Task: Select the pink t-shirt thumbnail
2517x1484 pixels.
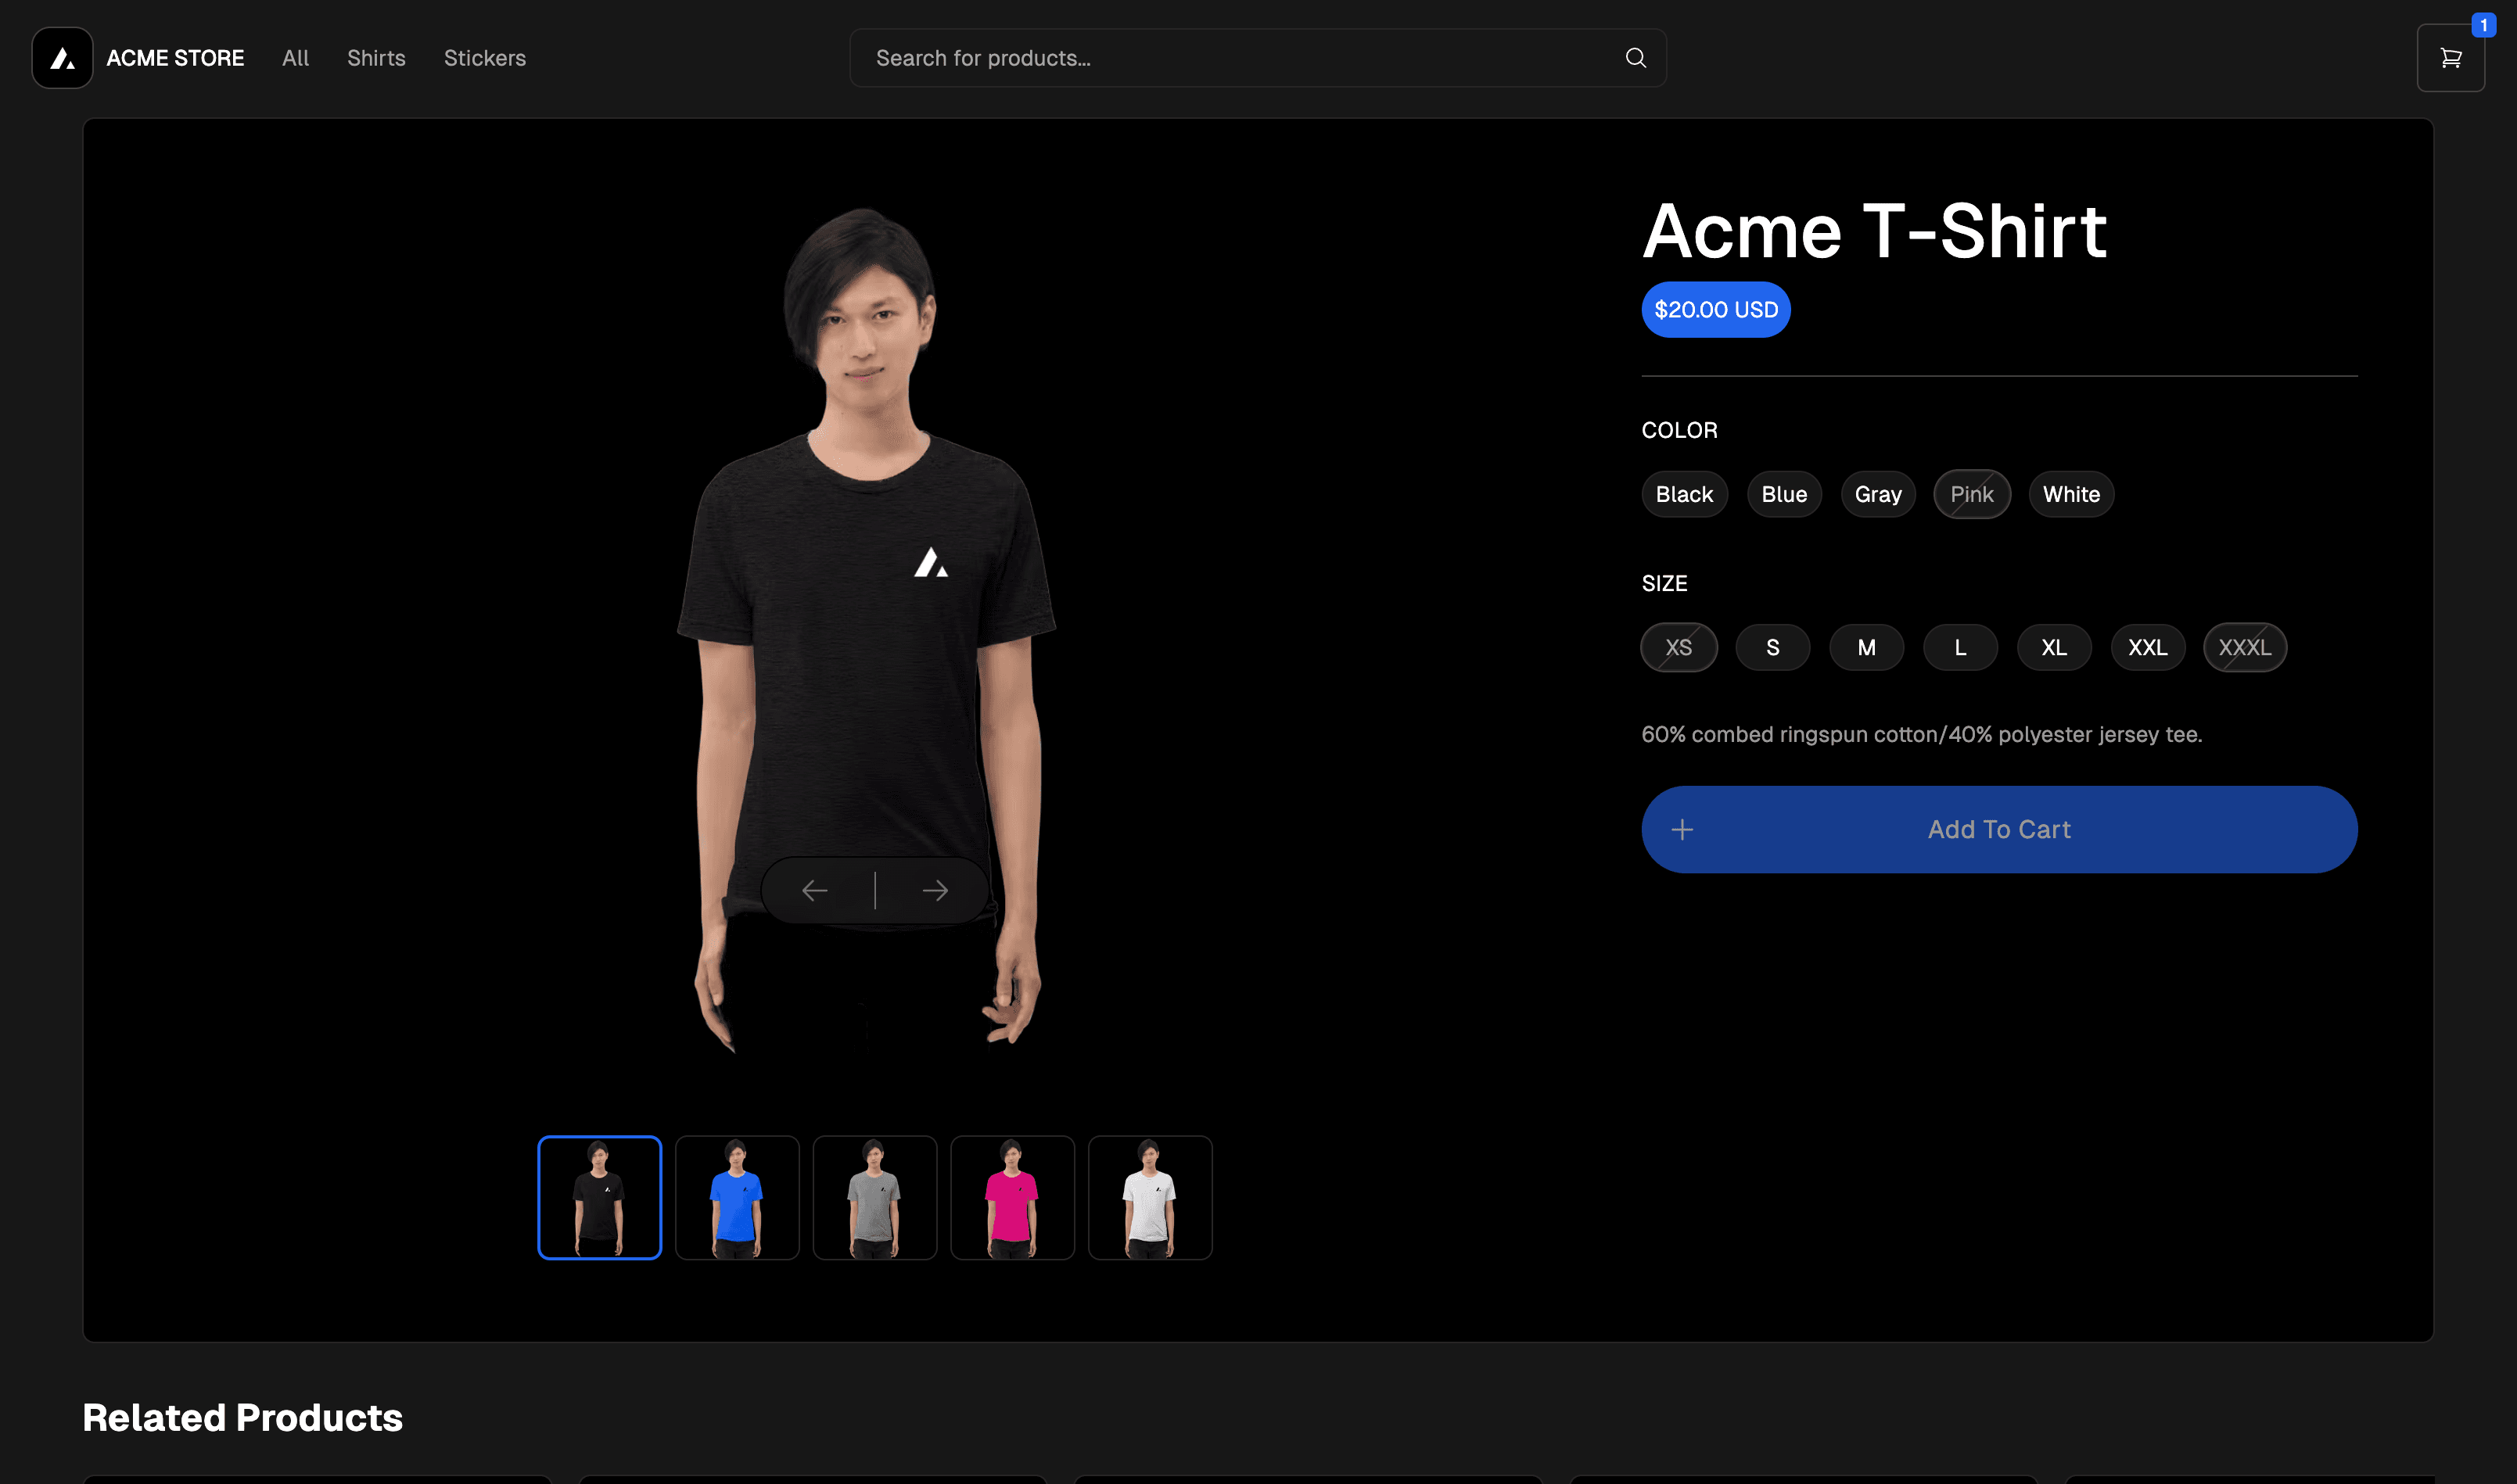Action: tap(1011, 1196)
